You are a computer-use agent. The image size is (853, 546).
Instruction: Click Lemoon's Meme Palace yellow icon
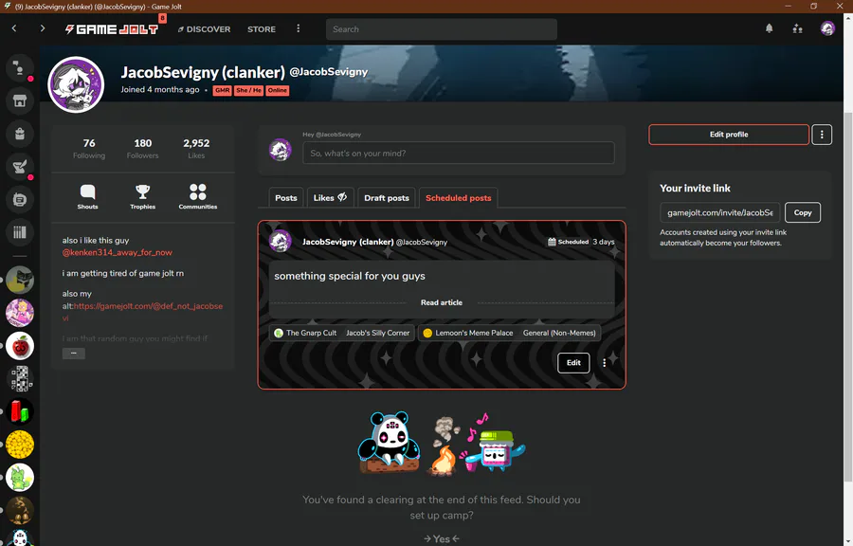coord(427,333)
